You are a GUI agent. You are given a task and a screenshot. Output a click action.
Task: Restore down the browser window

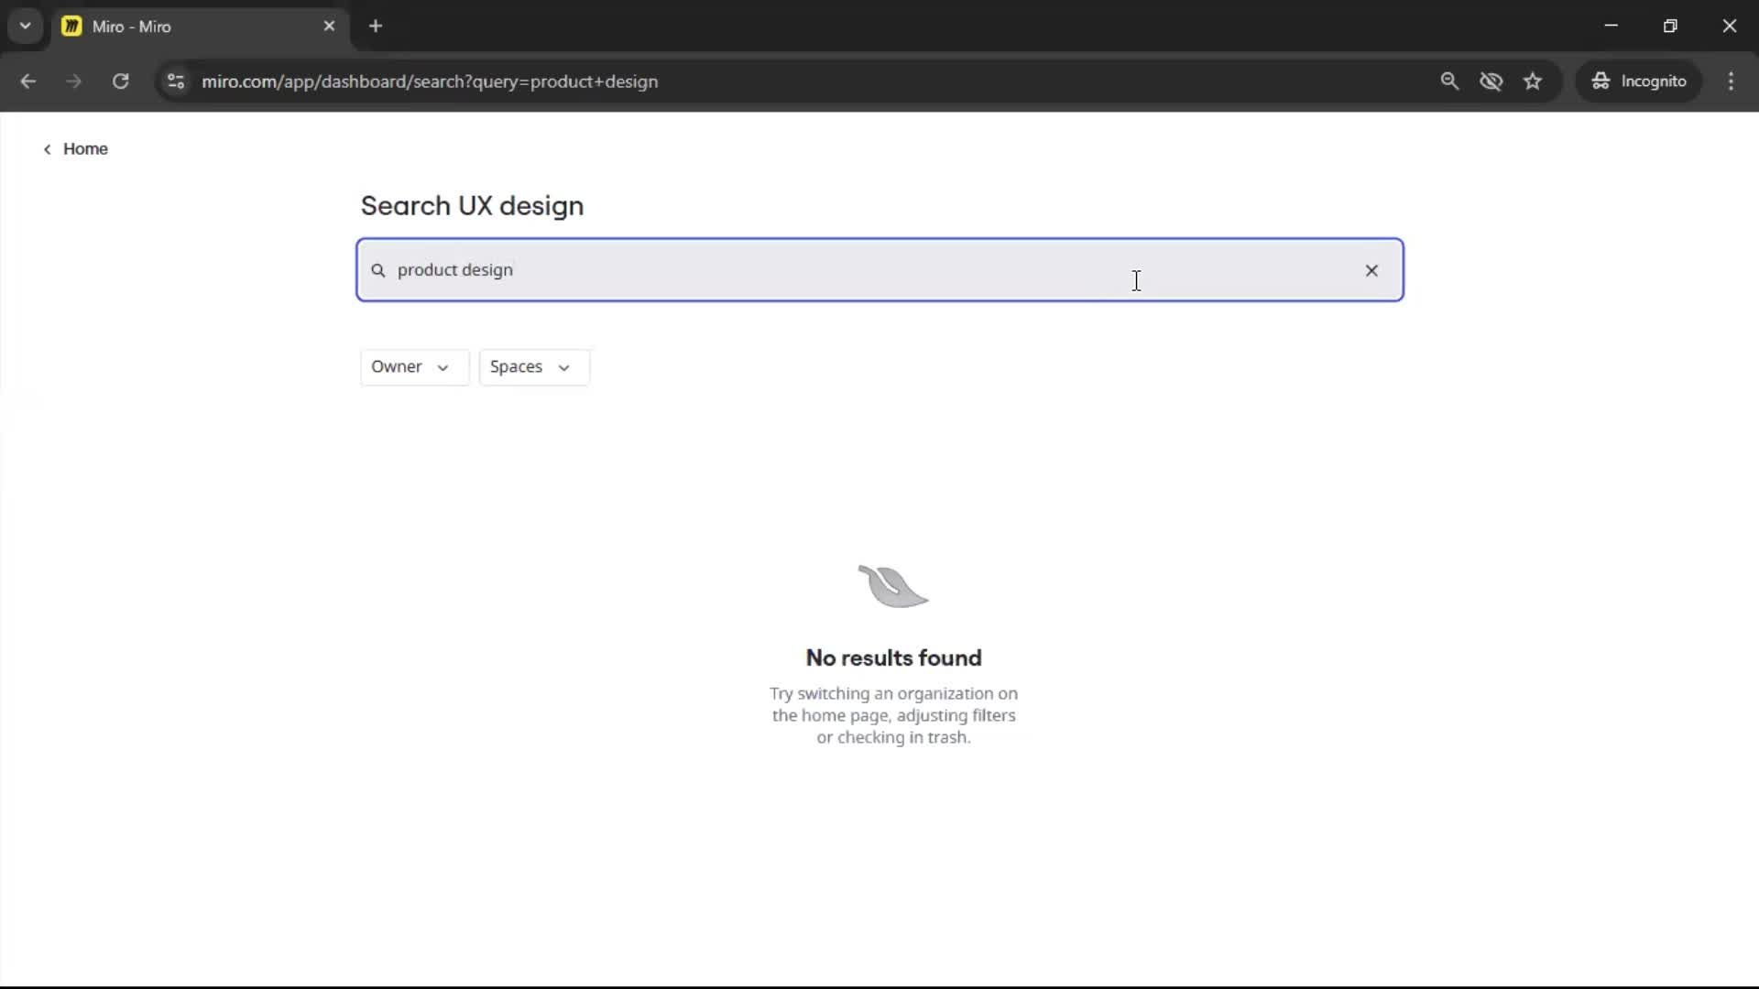click(x=1670, y=26)
